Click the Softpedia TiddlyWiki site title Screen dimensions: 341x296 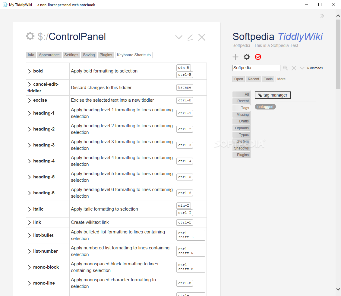pos(278,36)
